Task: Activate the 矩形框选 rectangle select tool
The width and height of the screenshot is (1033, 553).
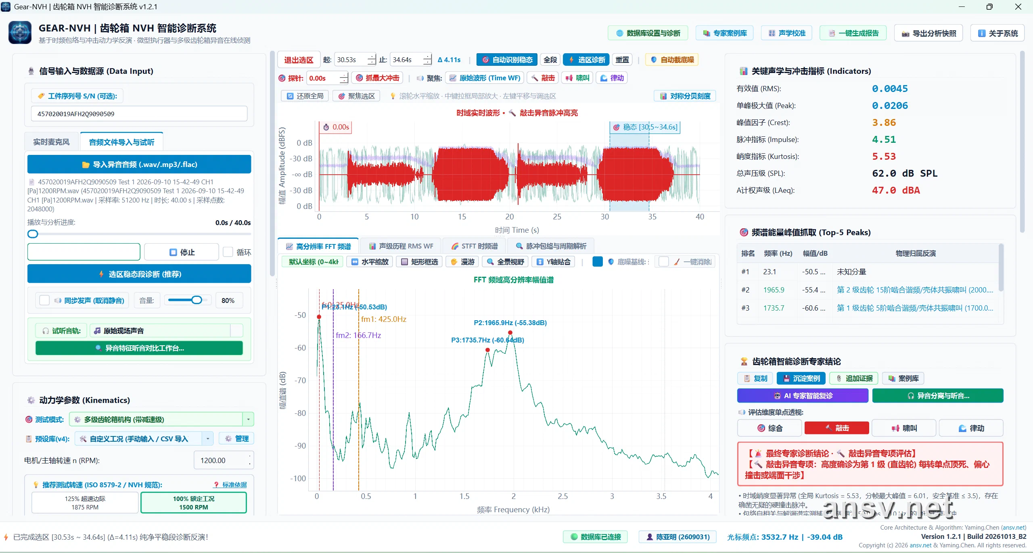Action: click(x=419, y=262)
